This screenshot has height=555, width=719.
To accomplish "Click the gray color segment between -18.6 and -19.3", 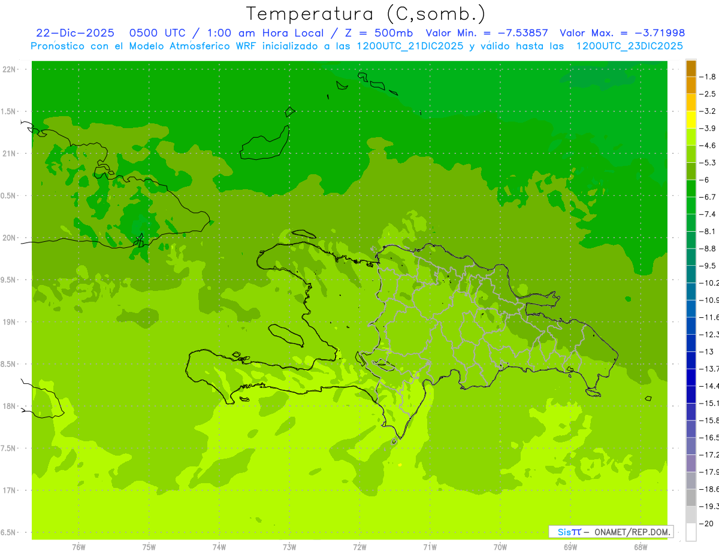I will pos(691,498).
